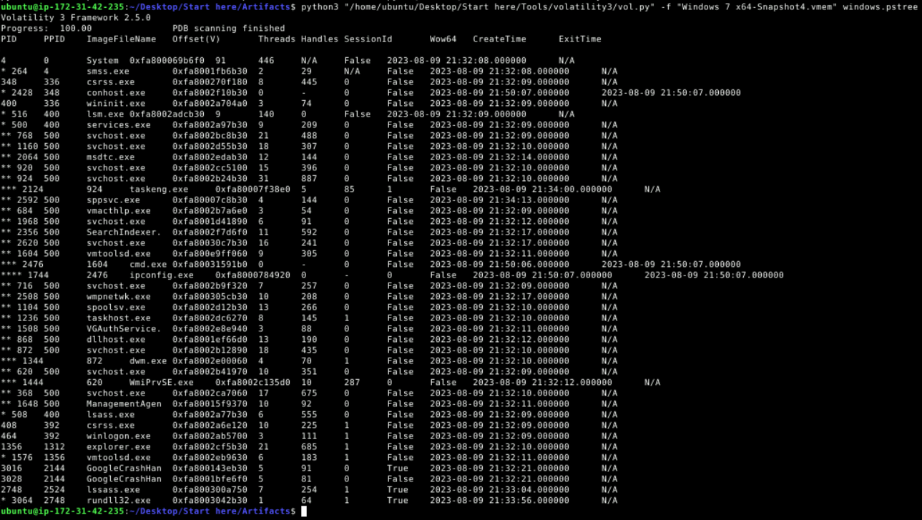
Task: Select the taskhost.exe process name
Action: pos(119,318)
